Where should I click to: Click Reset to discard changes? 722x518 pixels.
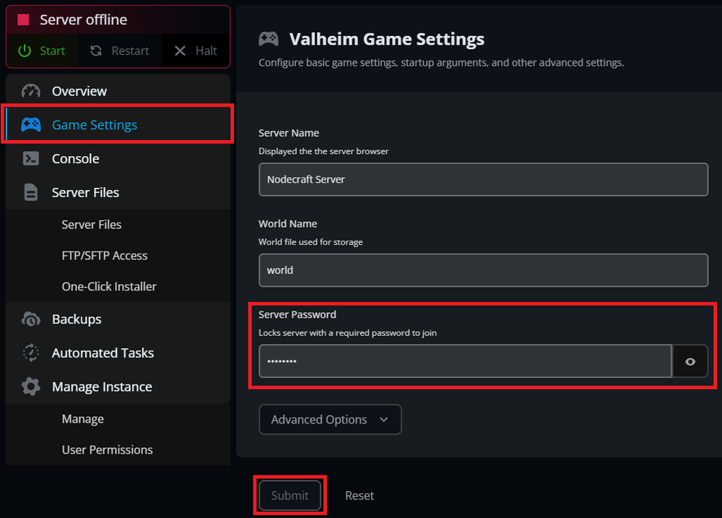coord(359,496)
